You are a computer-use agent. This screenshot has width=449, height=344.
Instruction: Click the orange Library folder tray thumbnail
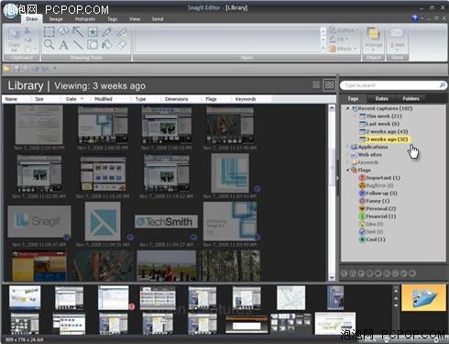423,297
